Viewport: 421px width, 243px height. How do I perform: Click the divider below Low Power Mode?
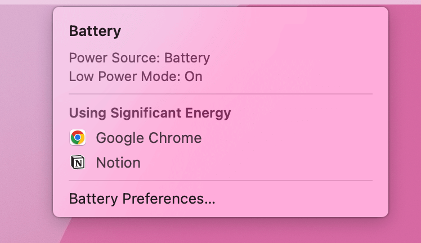point(221,94)
